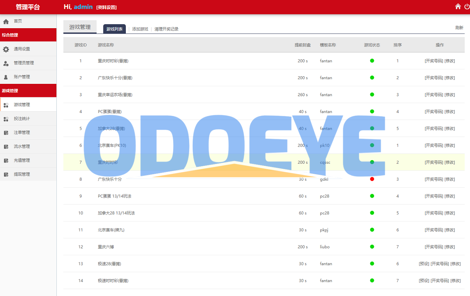Click 开奖号码 for 北京赛车(牌九) row
This screenshot has width=470, height=296.
(434, 230)
